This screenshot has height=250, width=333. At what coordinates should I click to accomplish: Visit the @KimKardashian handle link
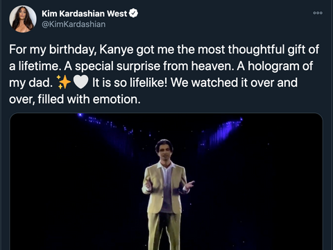click(74, 24)
